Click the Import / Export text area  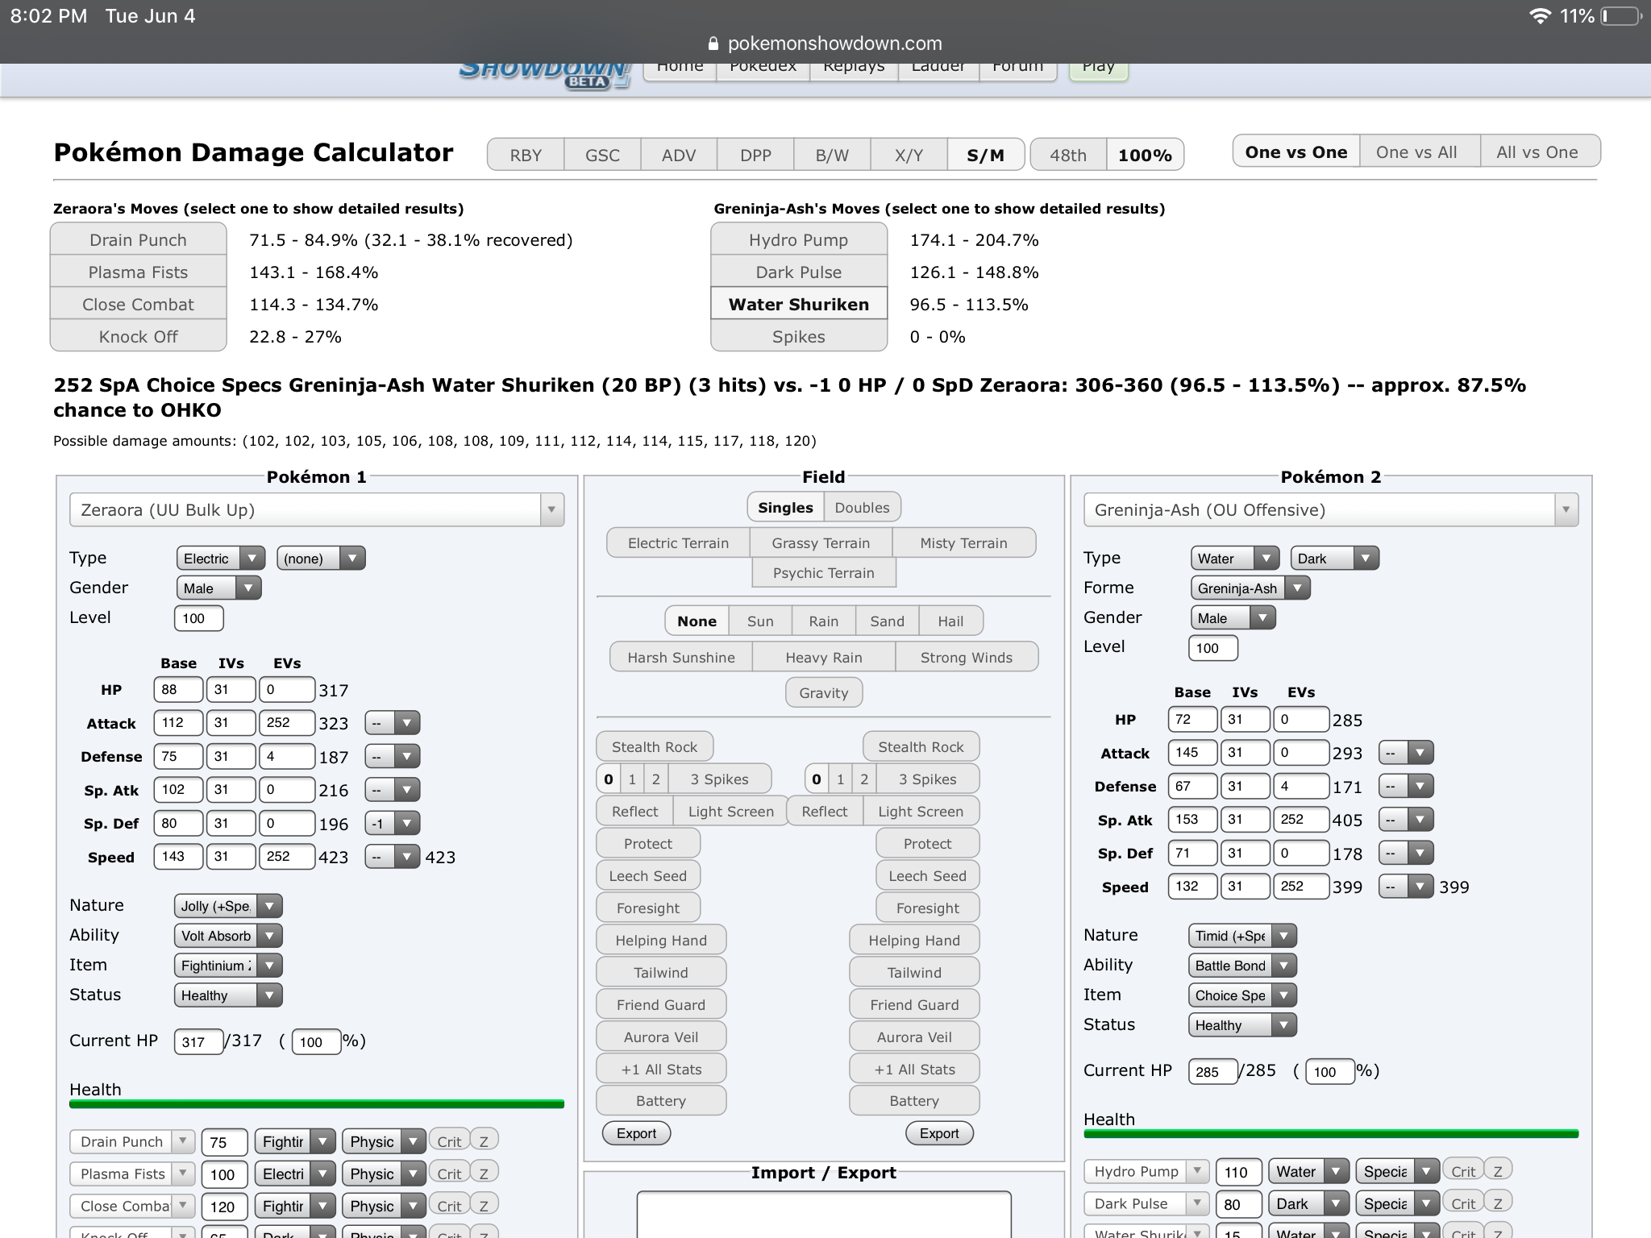tap(824, 1215)
